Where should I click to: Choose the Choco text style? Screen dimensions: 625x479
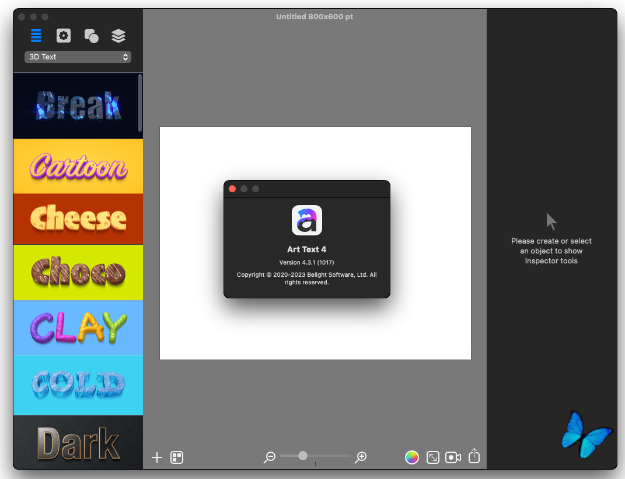[78, 272]
